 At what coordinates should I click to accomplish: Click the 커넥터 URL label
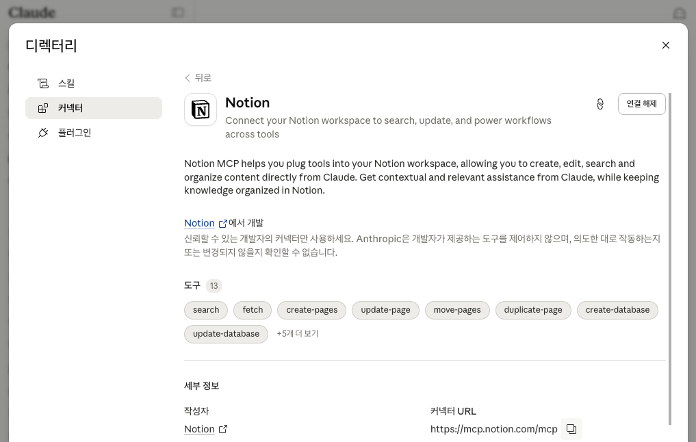pyautogui.click(x=453, y=411)
